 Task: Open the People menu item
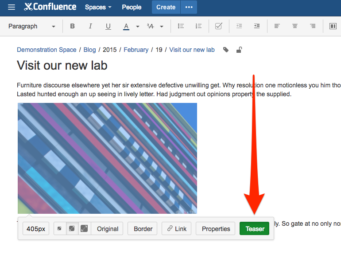click(x=132, y=7)
